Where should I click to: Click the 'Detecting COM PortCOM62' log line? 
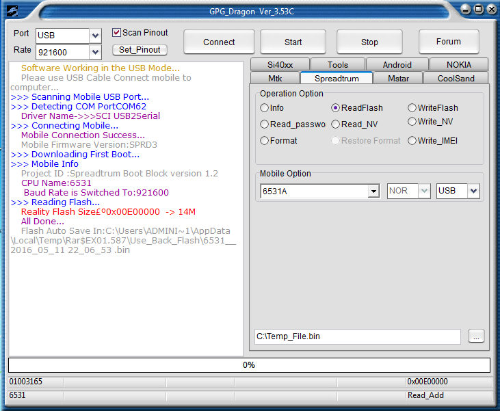point(79,107)
